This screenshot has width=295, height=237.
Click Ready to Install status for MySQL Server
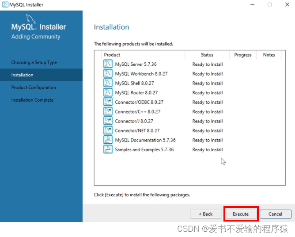pyautogui.click(x=208, y=64)
